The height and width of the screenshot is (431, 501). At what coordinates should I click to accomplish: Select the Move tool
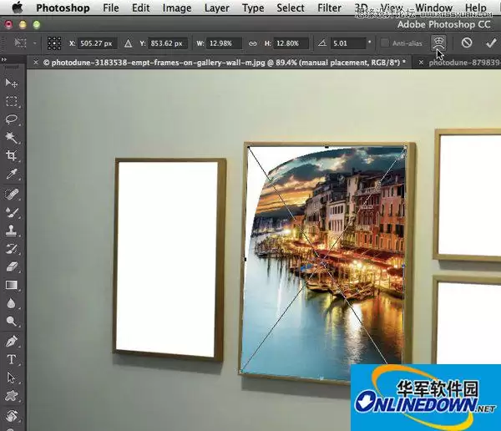click(x=11, y=84)
